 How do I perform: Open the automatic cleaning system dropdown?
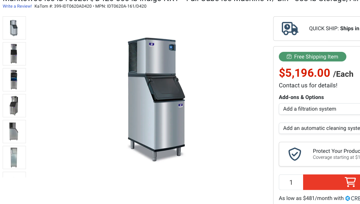[x=319, y=128]
